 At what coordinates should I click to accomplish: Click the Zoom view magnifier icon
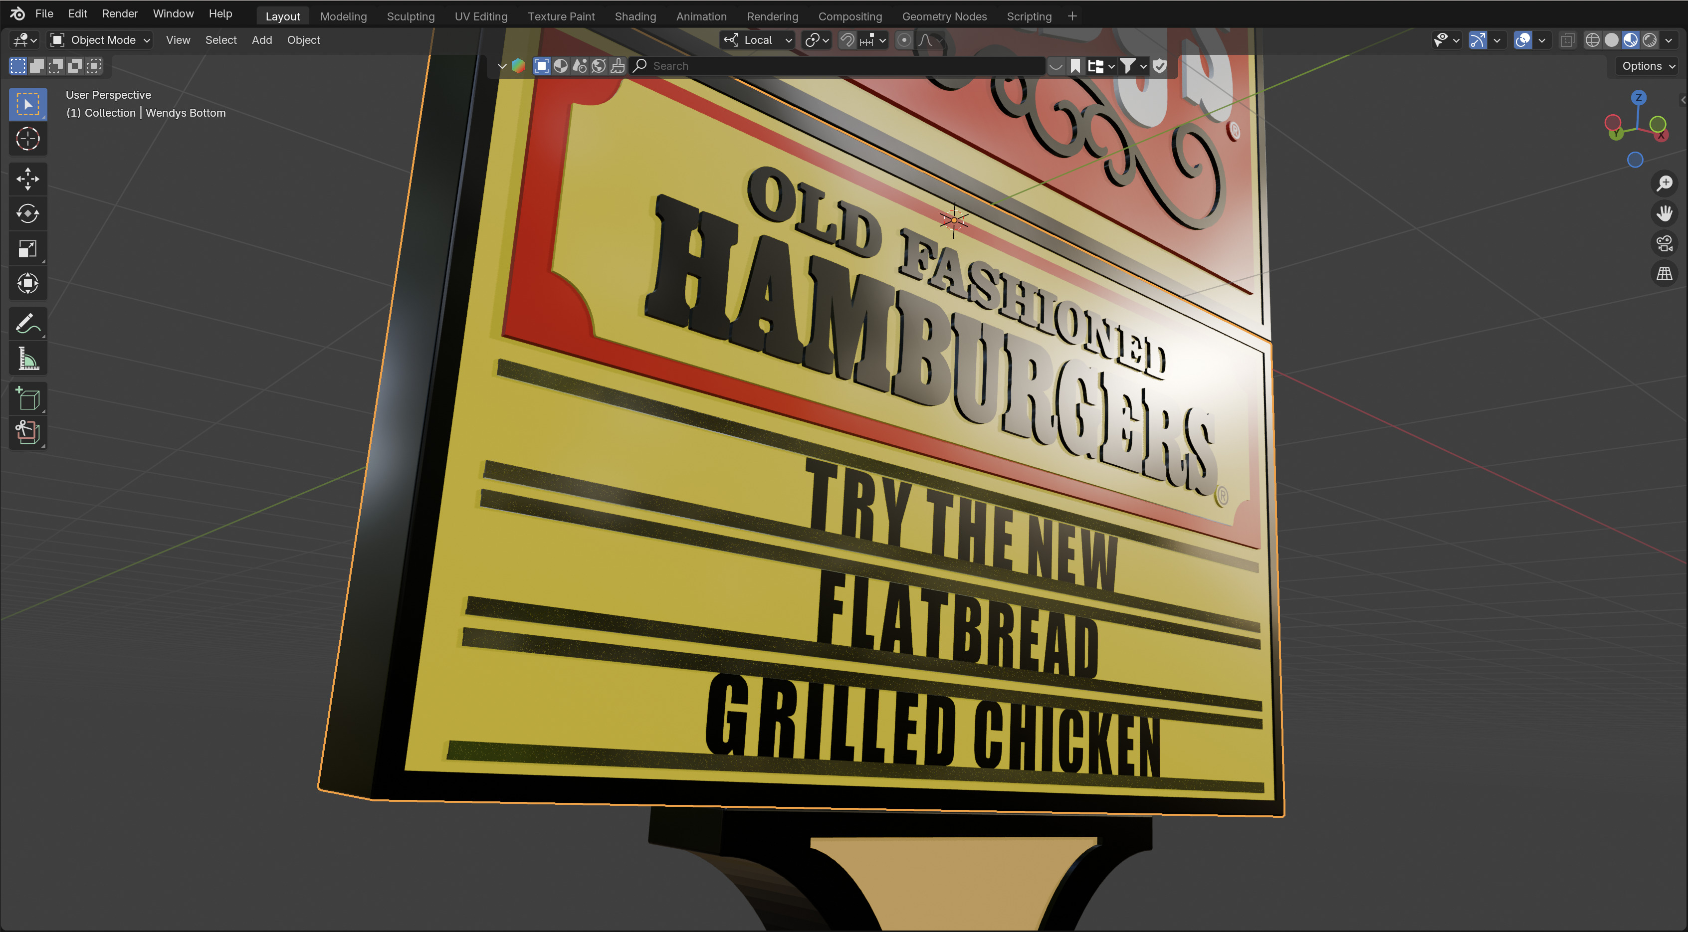coord(1665,184)
